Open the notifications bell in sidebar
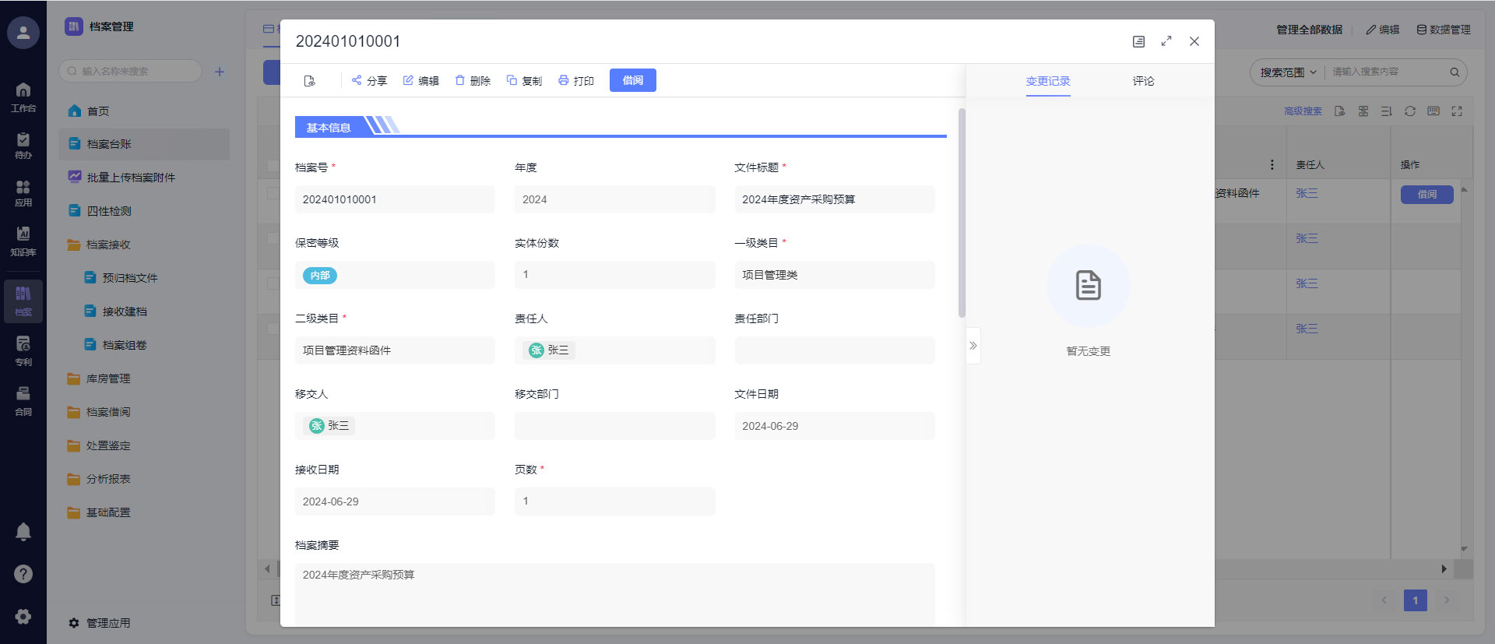1495x644 pixels. 23,532
